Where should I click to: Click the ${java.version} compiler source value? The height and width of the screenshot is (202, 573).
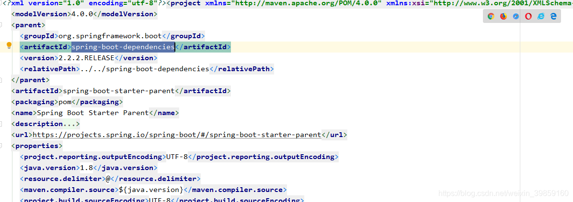151,190
